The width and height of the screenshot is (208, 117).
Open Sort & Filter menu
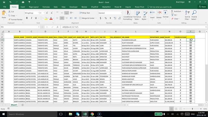187,15
